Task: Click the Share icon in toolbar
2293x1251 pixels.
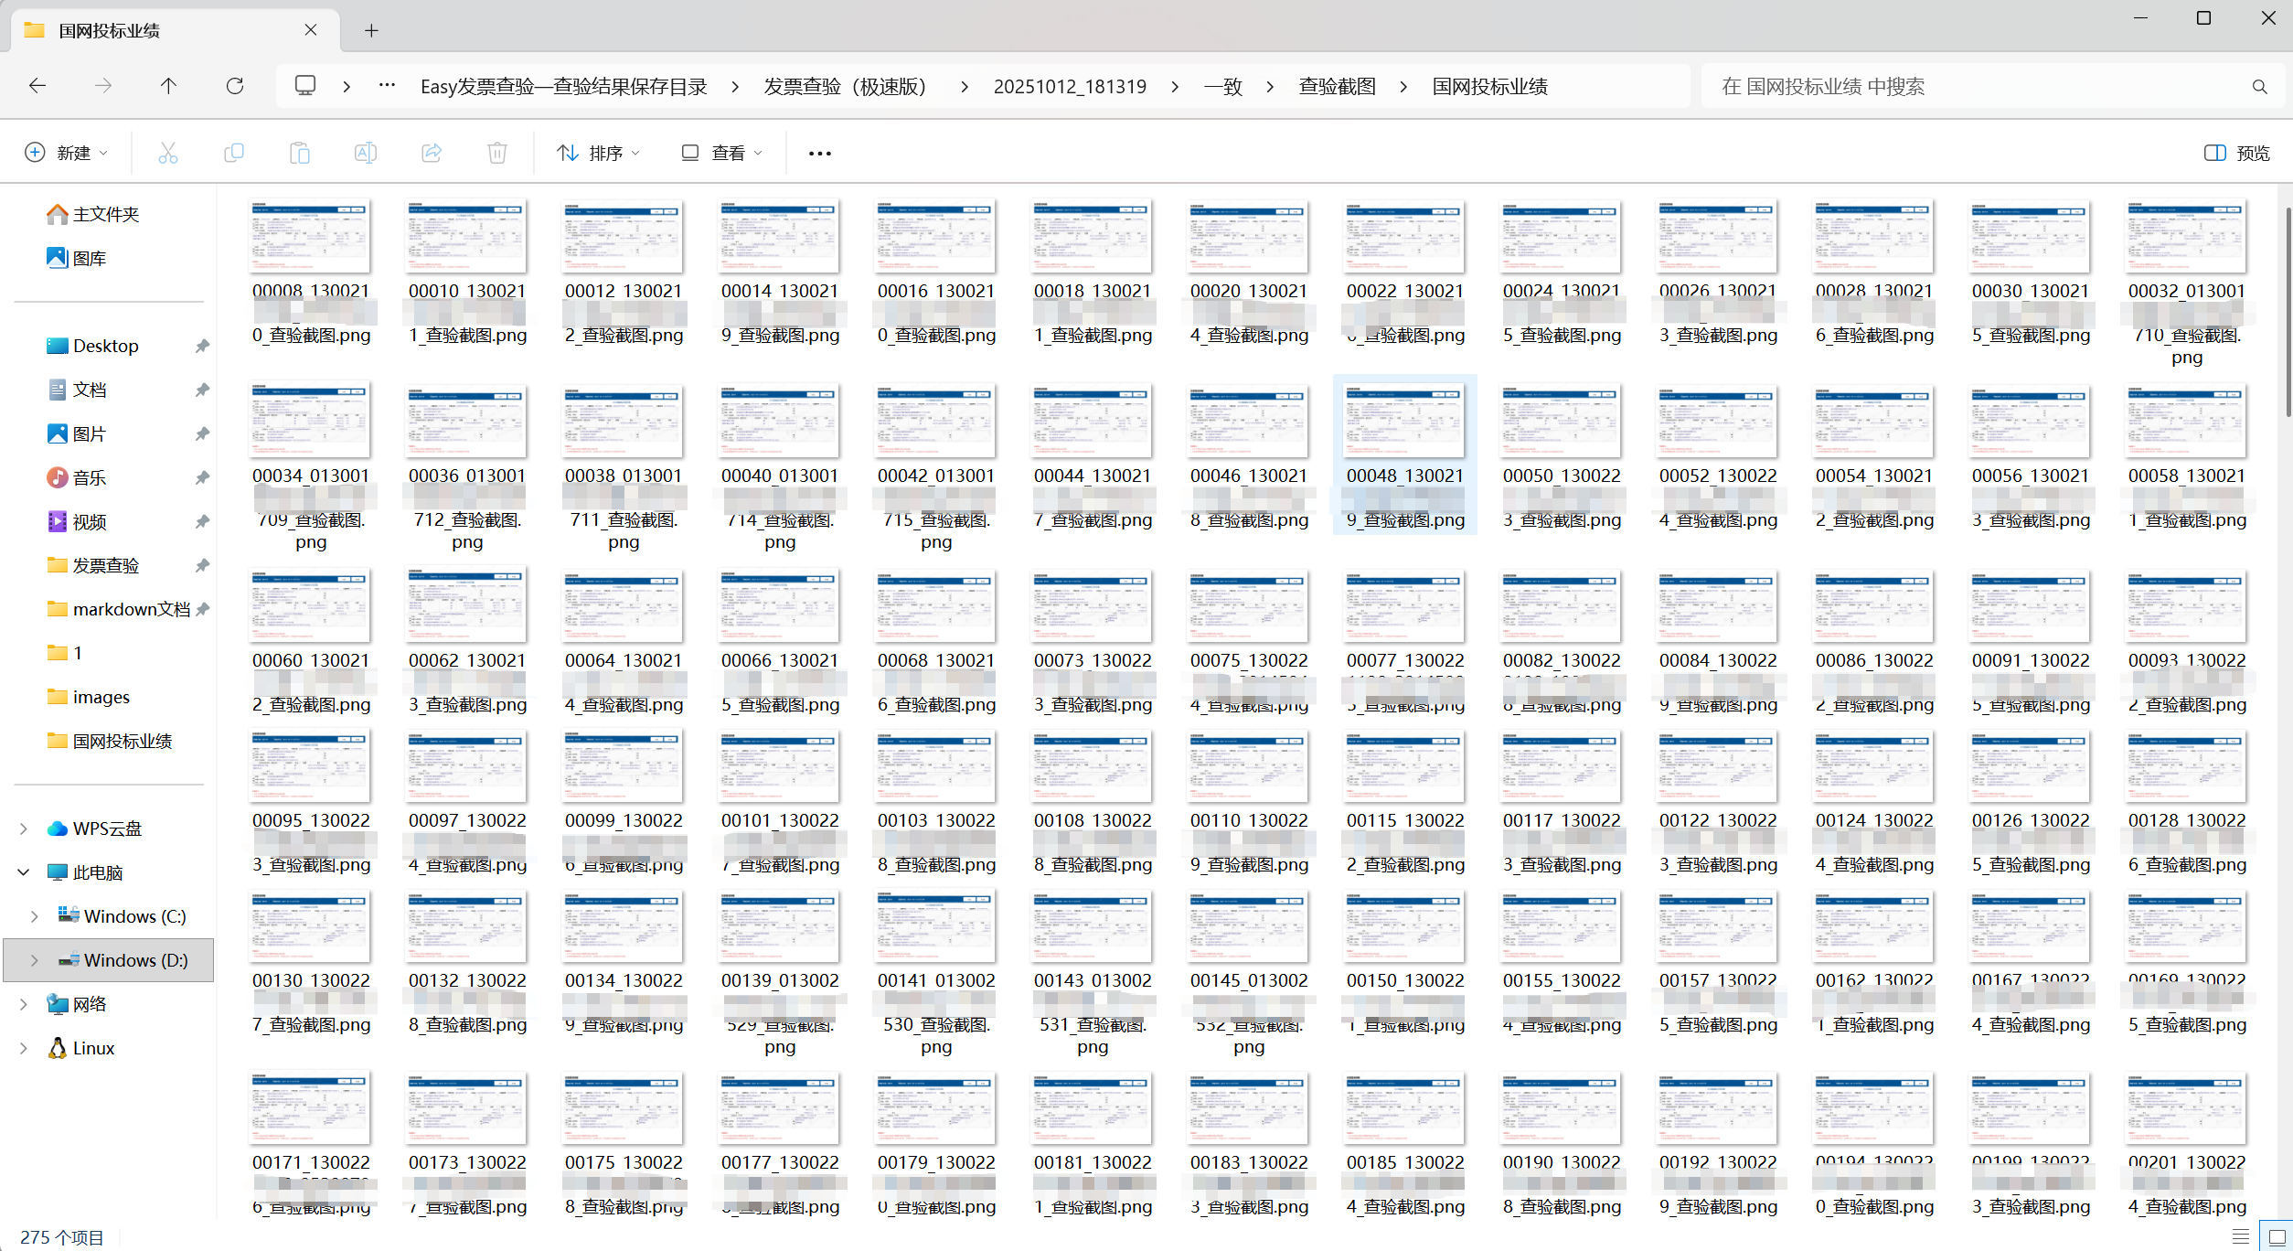Action: (432, 153)
